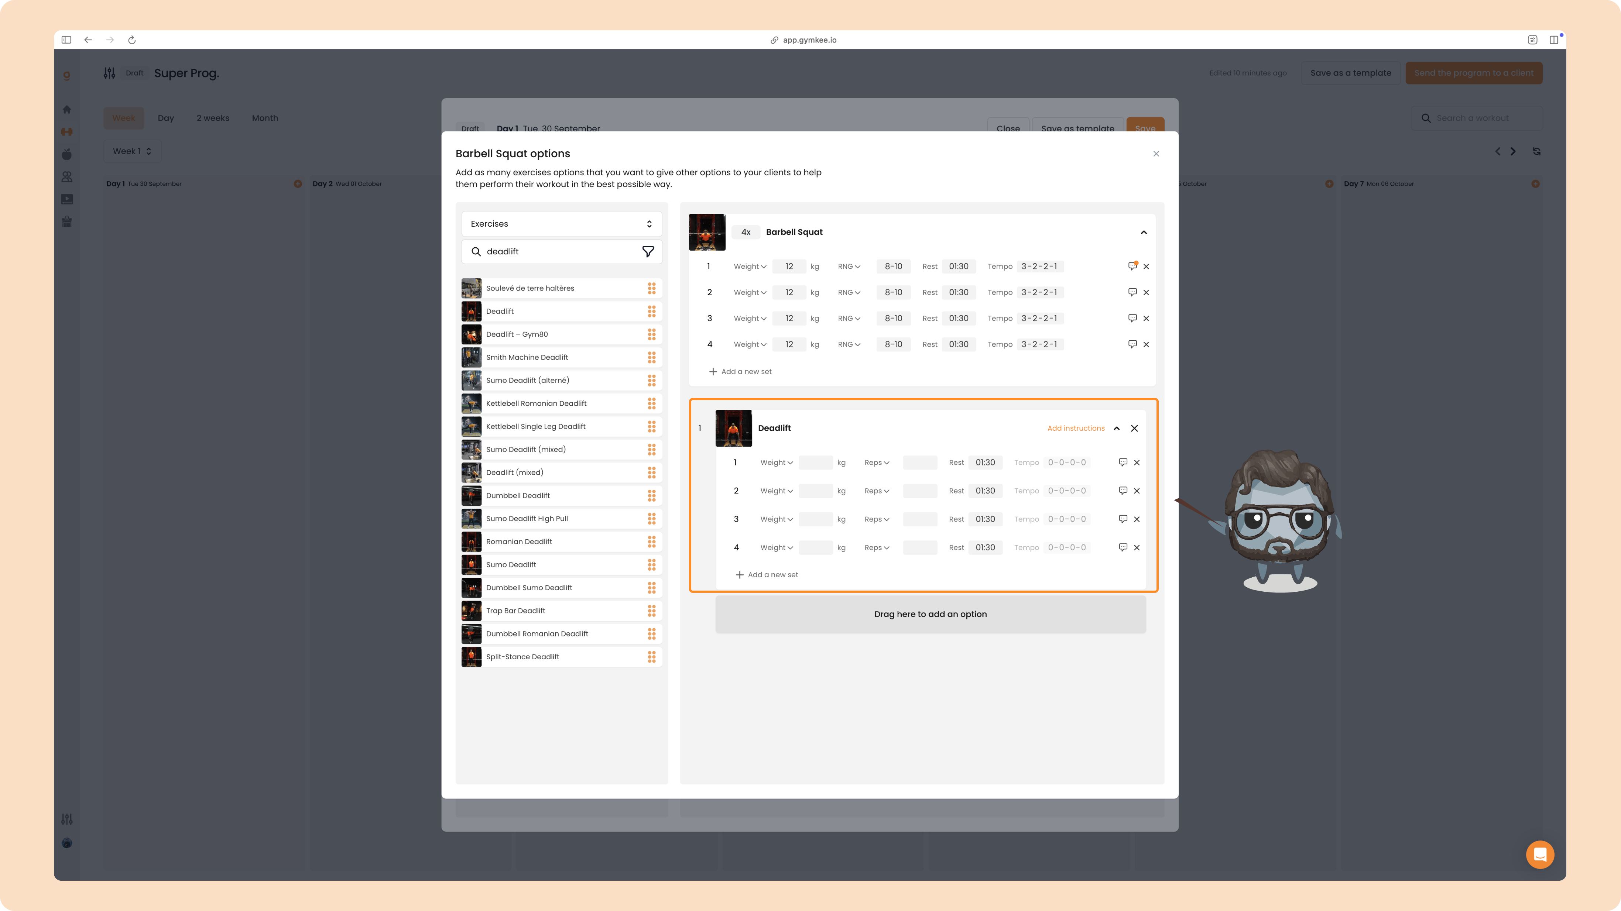Collapse the Barbell Squat card

click(1144, 232)
